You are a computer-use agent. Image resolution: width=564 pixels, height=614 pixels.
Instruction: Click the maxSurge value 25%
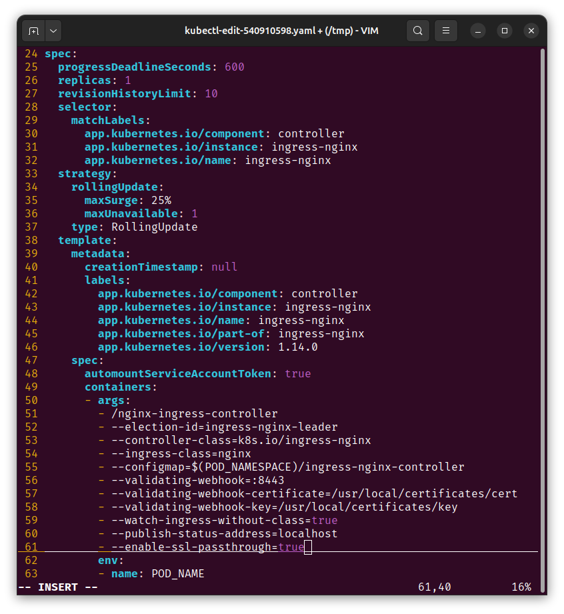pos(161,200)
